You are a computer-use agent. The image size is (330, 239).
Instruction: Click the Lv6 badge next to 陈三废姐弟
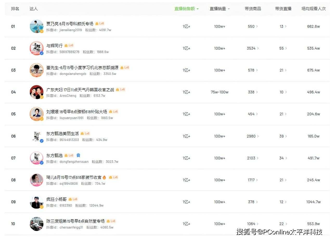point(111,221)
